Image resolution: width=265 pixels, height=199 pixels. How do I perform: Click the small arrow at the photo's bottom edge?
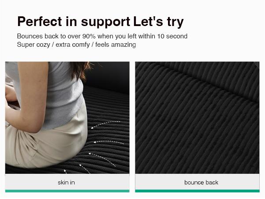[x=65, y=172]
